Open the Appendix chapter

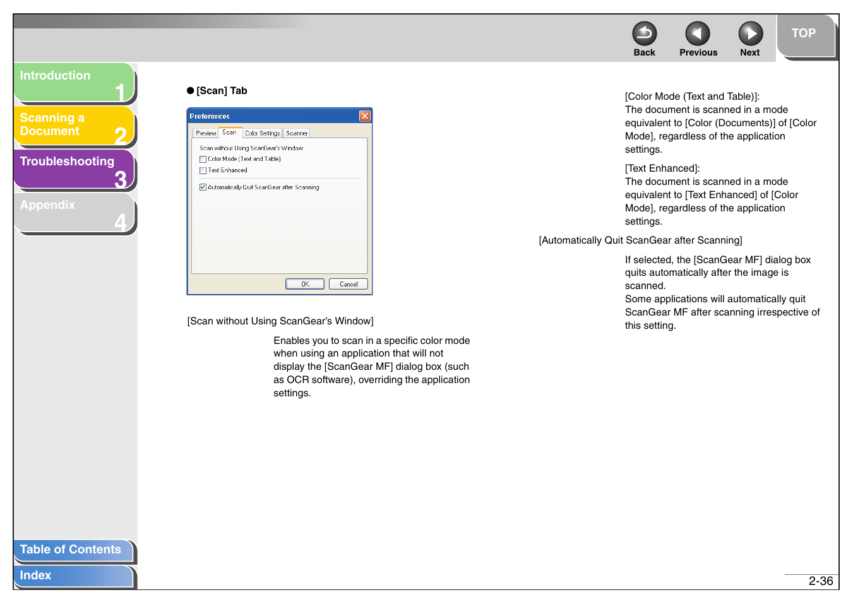click(x=74, y=213)
